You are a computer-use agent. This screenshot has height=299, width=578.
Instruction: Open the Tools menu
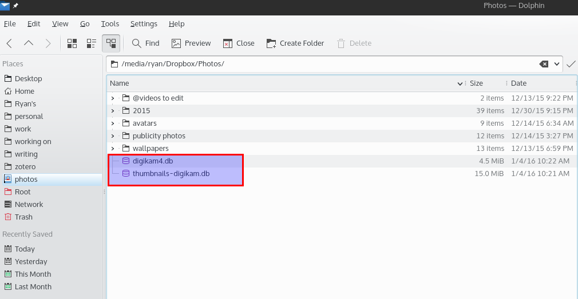click(110, 24)
